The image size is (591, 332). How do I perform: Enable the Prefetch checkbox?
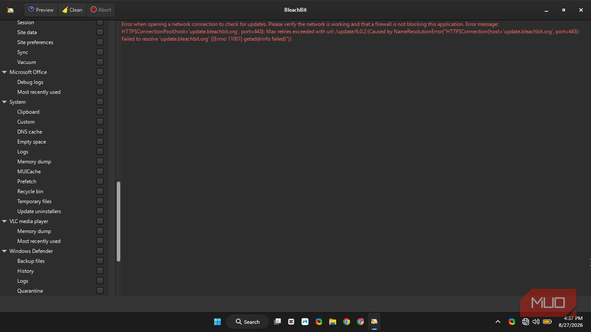(100, 182)
